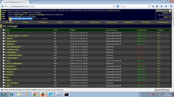
Task: Reload the page with the refresh icon
Action: [114, 6]
